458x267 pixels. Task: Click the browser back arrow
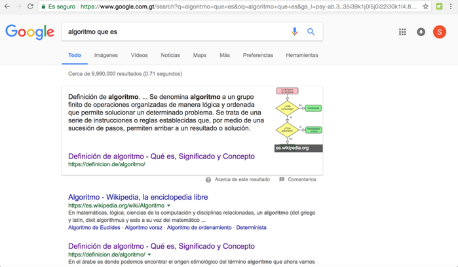point(7,7)
